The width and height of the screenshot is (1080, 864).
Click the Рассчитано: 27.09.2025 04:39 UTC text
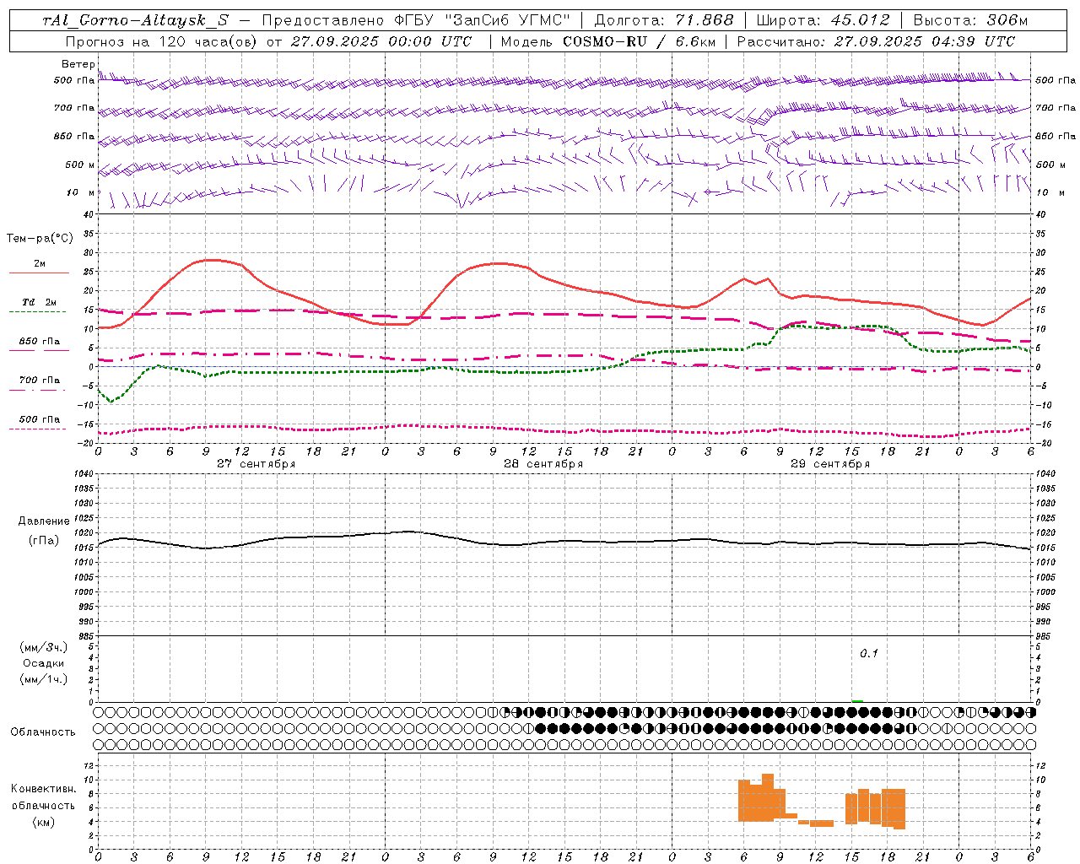[x=876, y=41]
